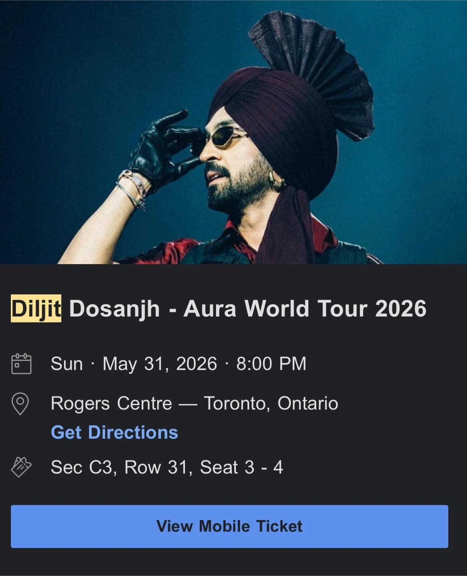The width and height of the screenshot is (467, 576).
Task: Open the artist event banner photo
Action: coord(233,132)
